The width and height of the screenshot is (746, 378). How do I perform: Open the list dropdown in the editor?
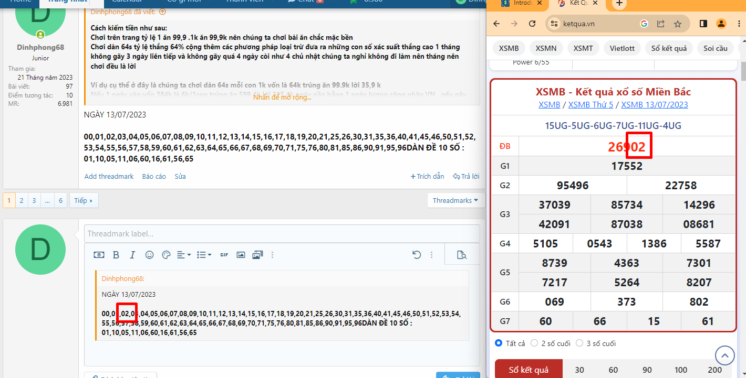pyautogui.click(x=204, y=255)
